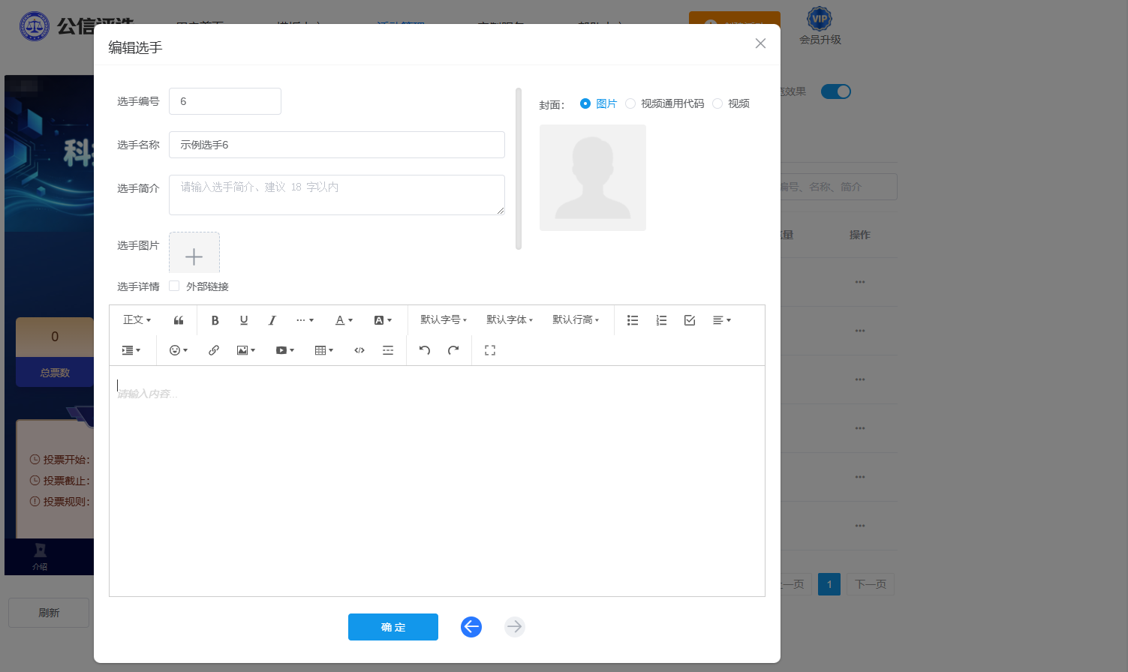Open more text styles menu
This screenshot has width=1128, height=672.
[305, 320]
